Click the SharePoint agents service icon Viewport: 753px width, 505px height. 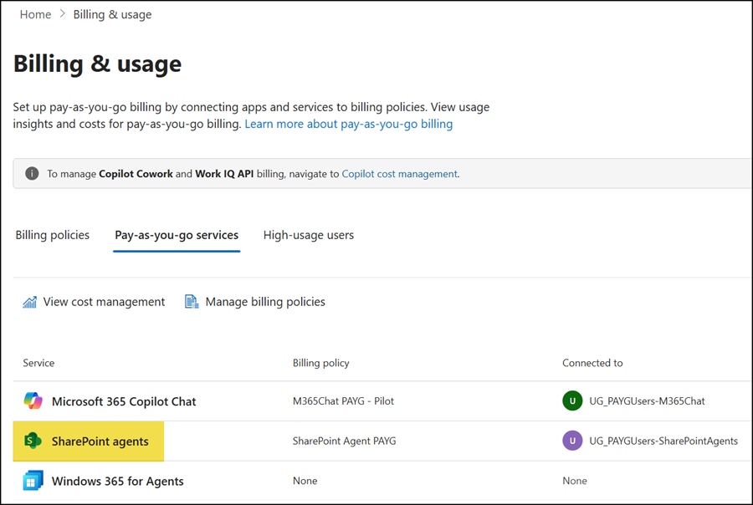coord(33,441)
